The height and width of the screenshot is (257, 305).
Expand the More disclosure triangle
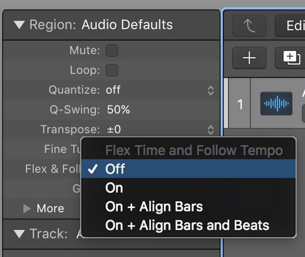coord(27,208)
